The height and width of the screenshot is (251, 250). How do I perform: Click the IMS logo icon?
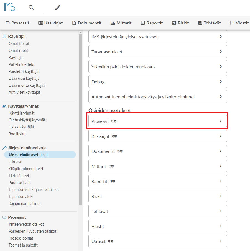(10, 7)
